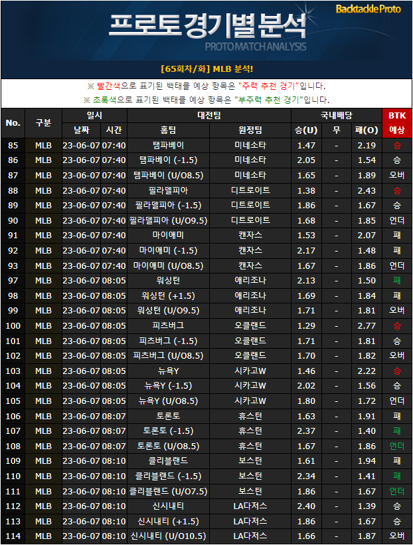Select the 홈팀 sub-header
Image resolution: width=413 pixels, height=545 pixels.
[168, 130]
